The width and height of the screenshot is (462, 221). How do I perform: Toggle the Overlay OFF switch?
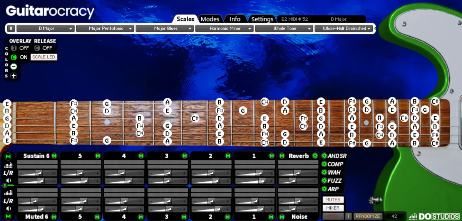pos(14,48)
